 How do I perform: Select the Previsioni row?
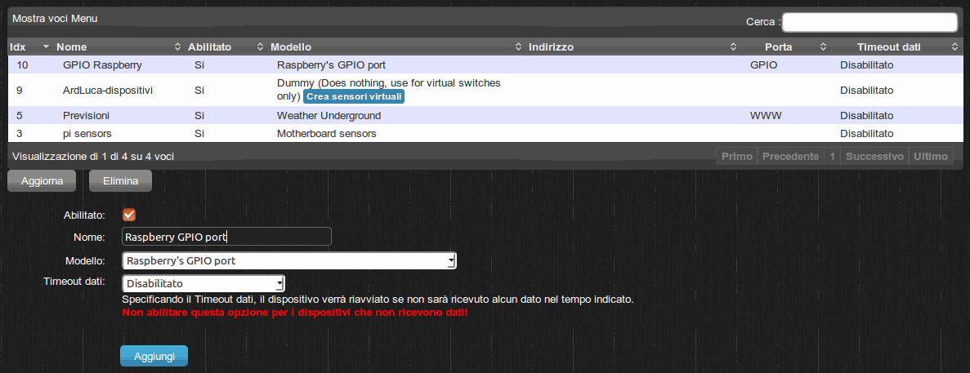[x=485, y=115]
